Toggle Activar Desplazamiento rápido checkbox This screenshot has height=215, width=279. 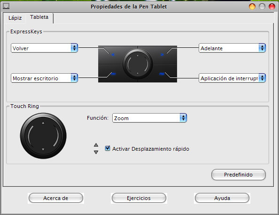[x=108, y=148]
